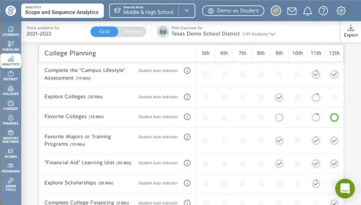This screenshot has height=205, width=361.
Task: Open the Industry Partners sidebar section
Action: (10, 136)
